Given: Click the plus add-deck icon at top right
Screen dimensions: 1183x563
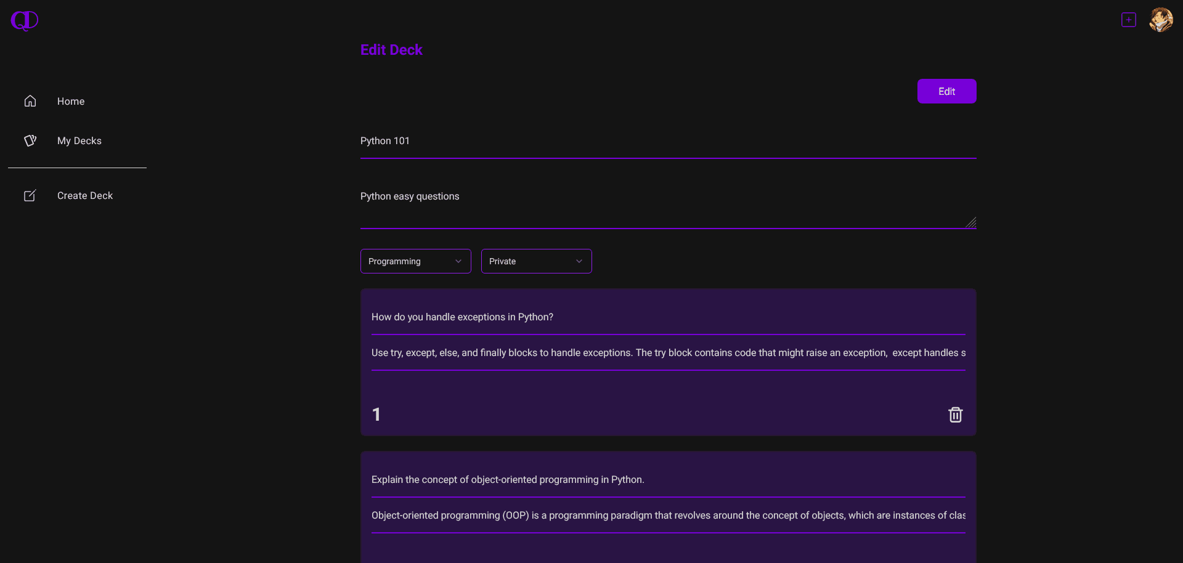Looking at the screenshot, I should tap(1129, 20).
